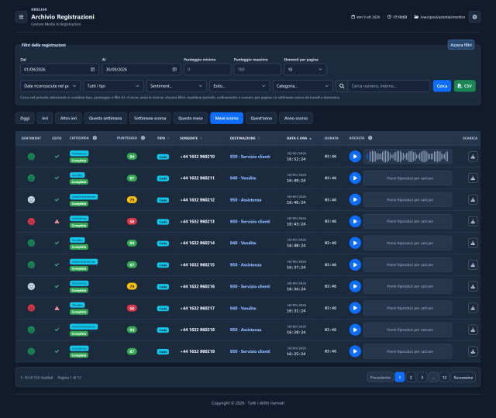Select Questo mese range
Image resolution: width=496 pixels, height=418 pixels.
click(191, 119)
